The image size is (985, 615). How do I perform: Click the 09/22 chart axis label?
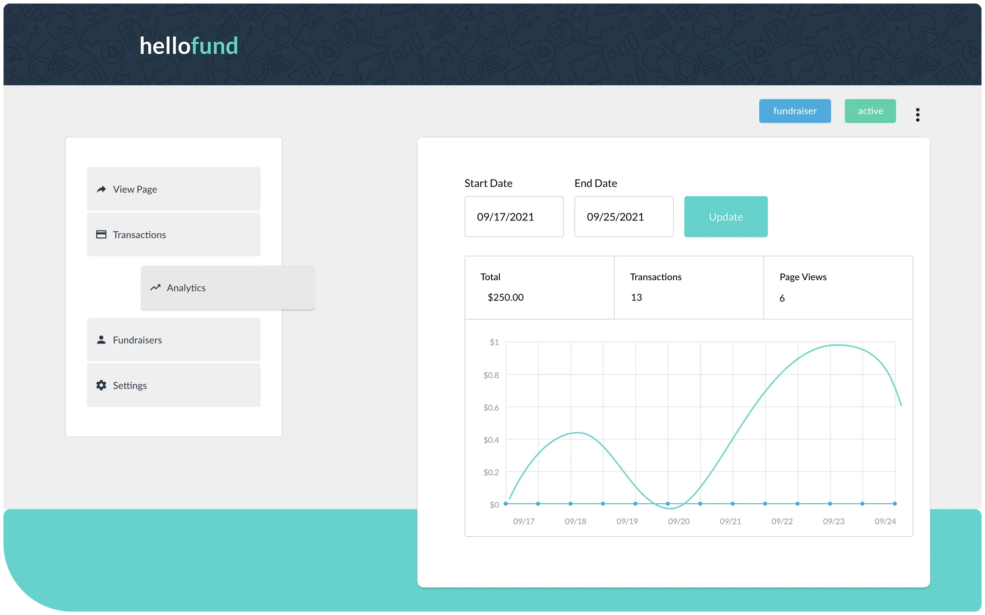782,521
